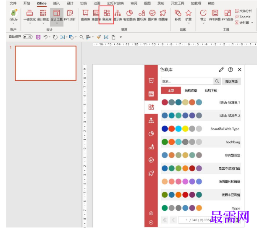
Task: Run 文件分析 file analysis
Action: click(x=243, y=11)
